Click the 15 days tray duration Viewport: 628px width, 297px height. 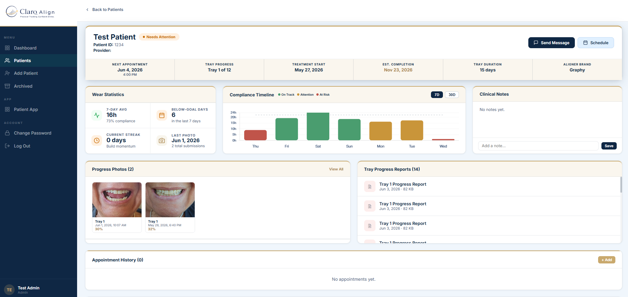pyautogui.click(x=487, y=70)
